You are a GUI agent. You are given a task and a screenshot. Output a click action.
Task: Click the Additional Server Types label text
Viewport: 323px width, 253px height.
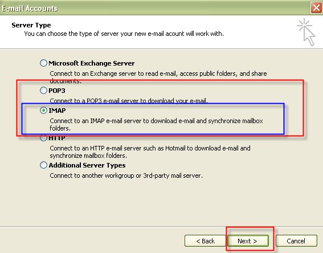click(87, 165)
